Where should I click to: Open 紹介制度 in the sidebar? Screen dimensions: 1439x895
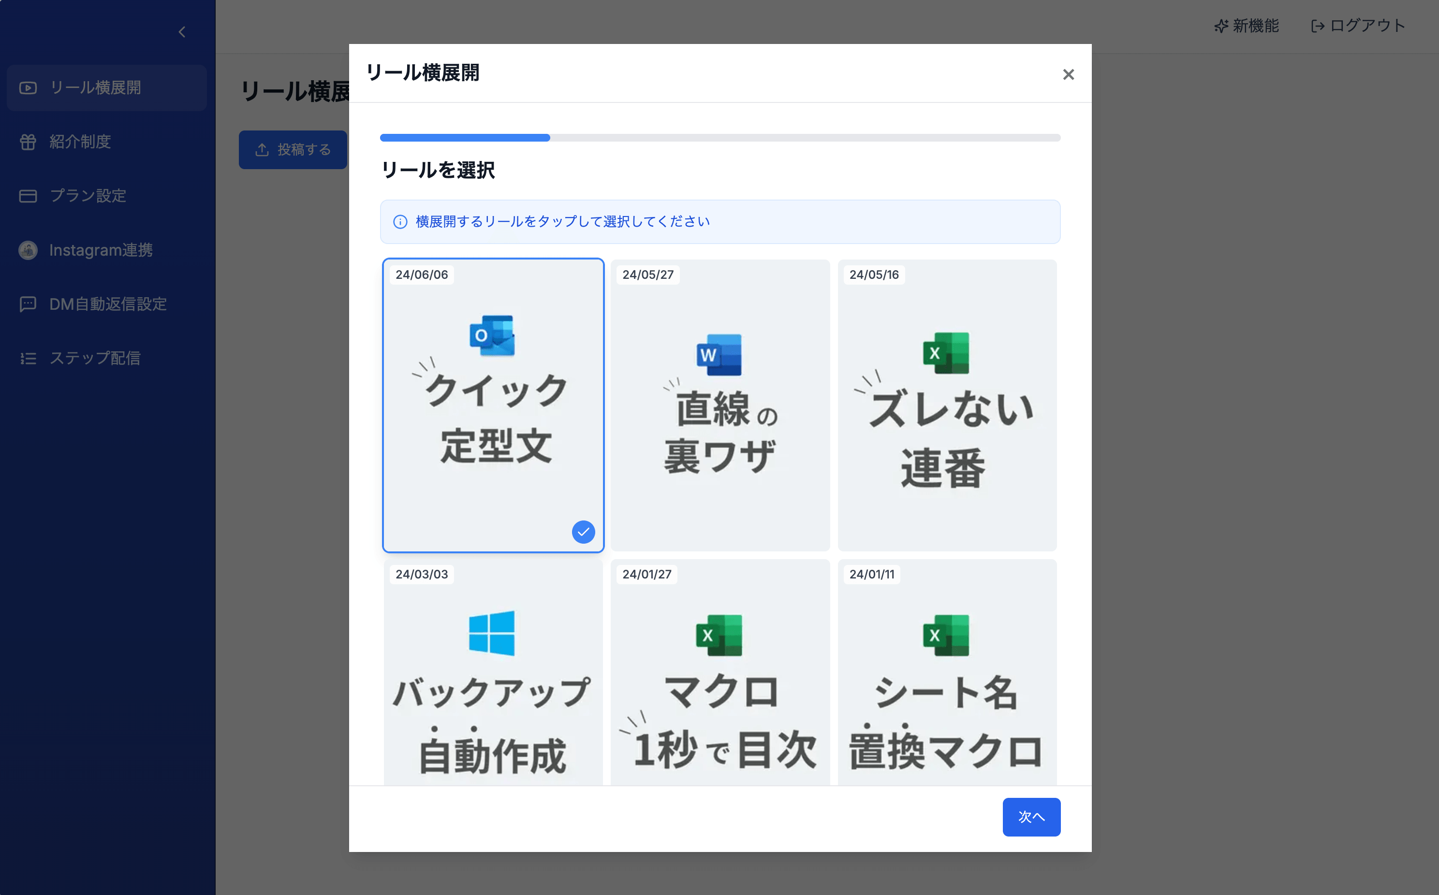[x=106, y=142]
